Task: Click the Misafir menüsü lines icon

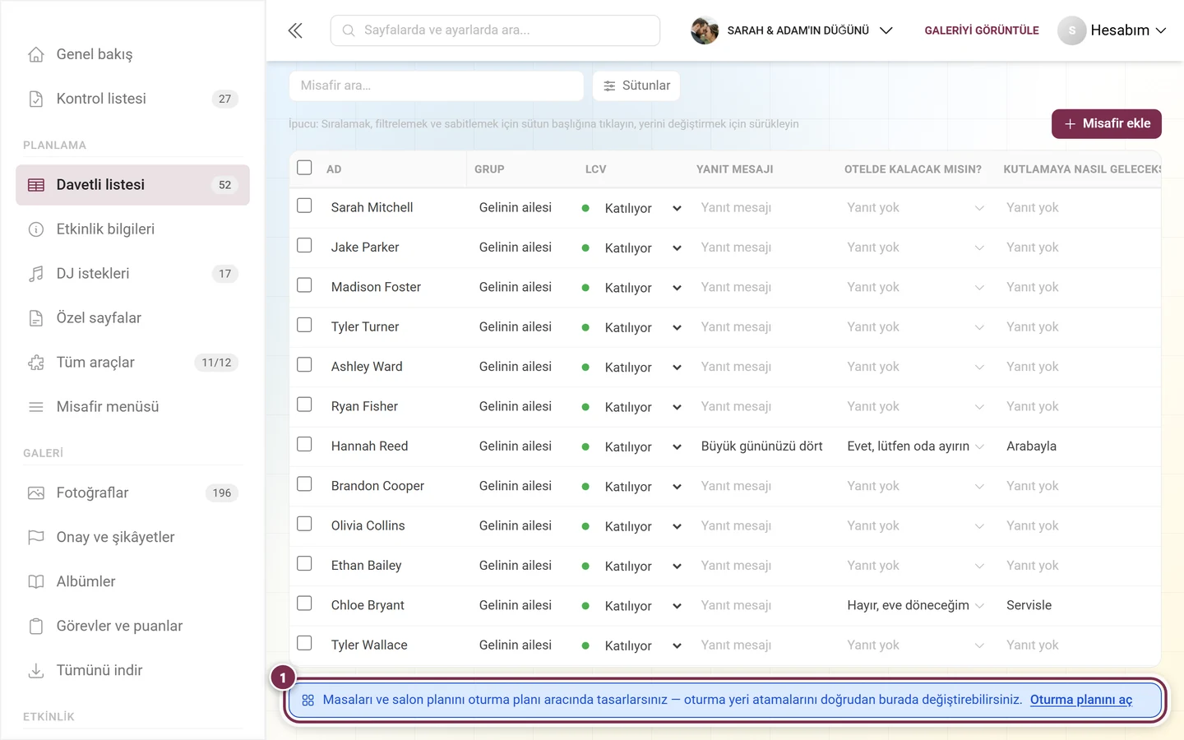Action: tap(36, 407)
